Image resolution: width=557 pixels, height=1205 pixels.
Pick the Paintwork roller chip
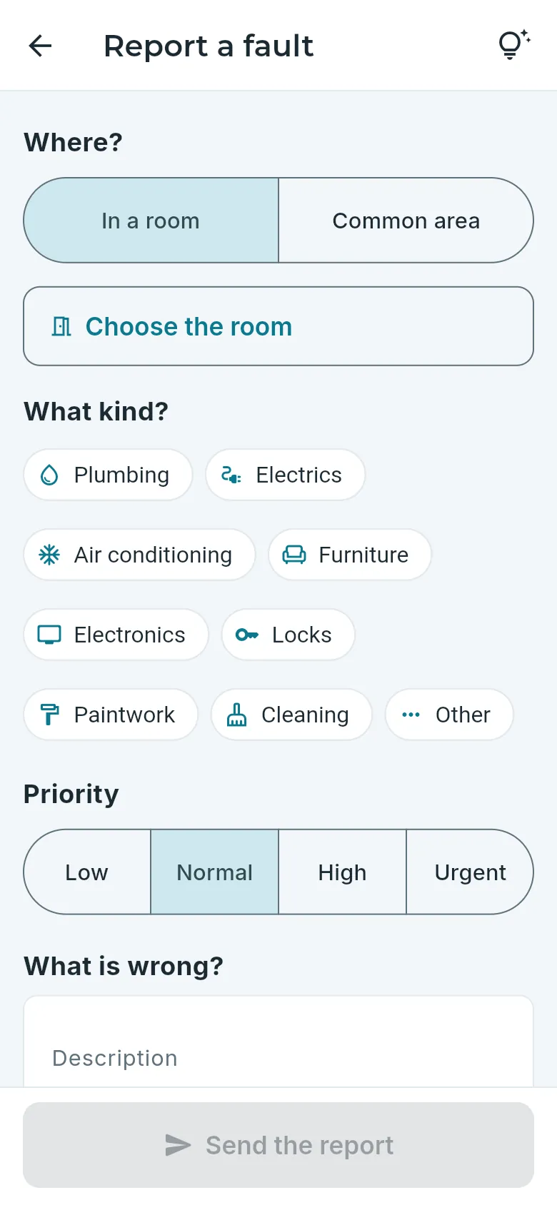coord(111,715)
